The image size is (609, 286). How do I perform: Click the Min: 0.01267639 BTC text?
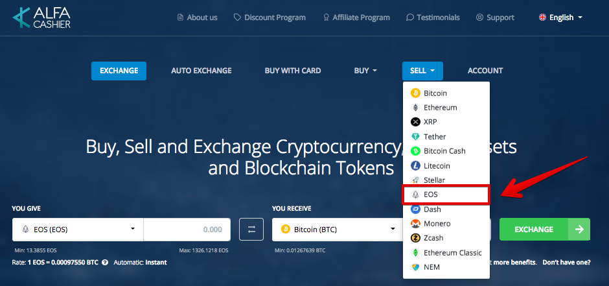click(x=299, y=250)
